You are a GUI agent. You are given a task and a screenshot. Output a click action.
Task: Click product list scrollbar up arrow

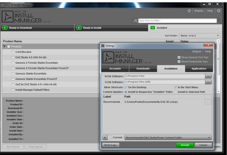(219, 41)
